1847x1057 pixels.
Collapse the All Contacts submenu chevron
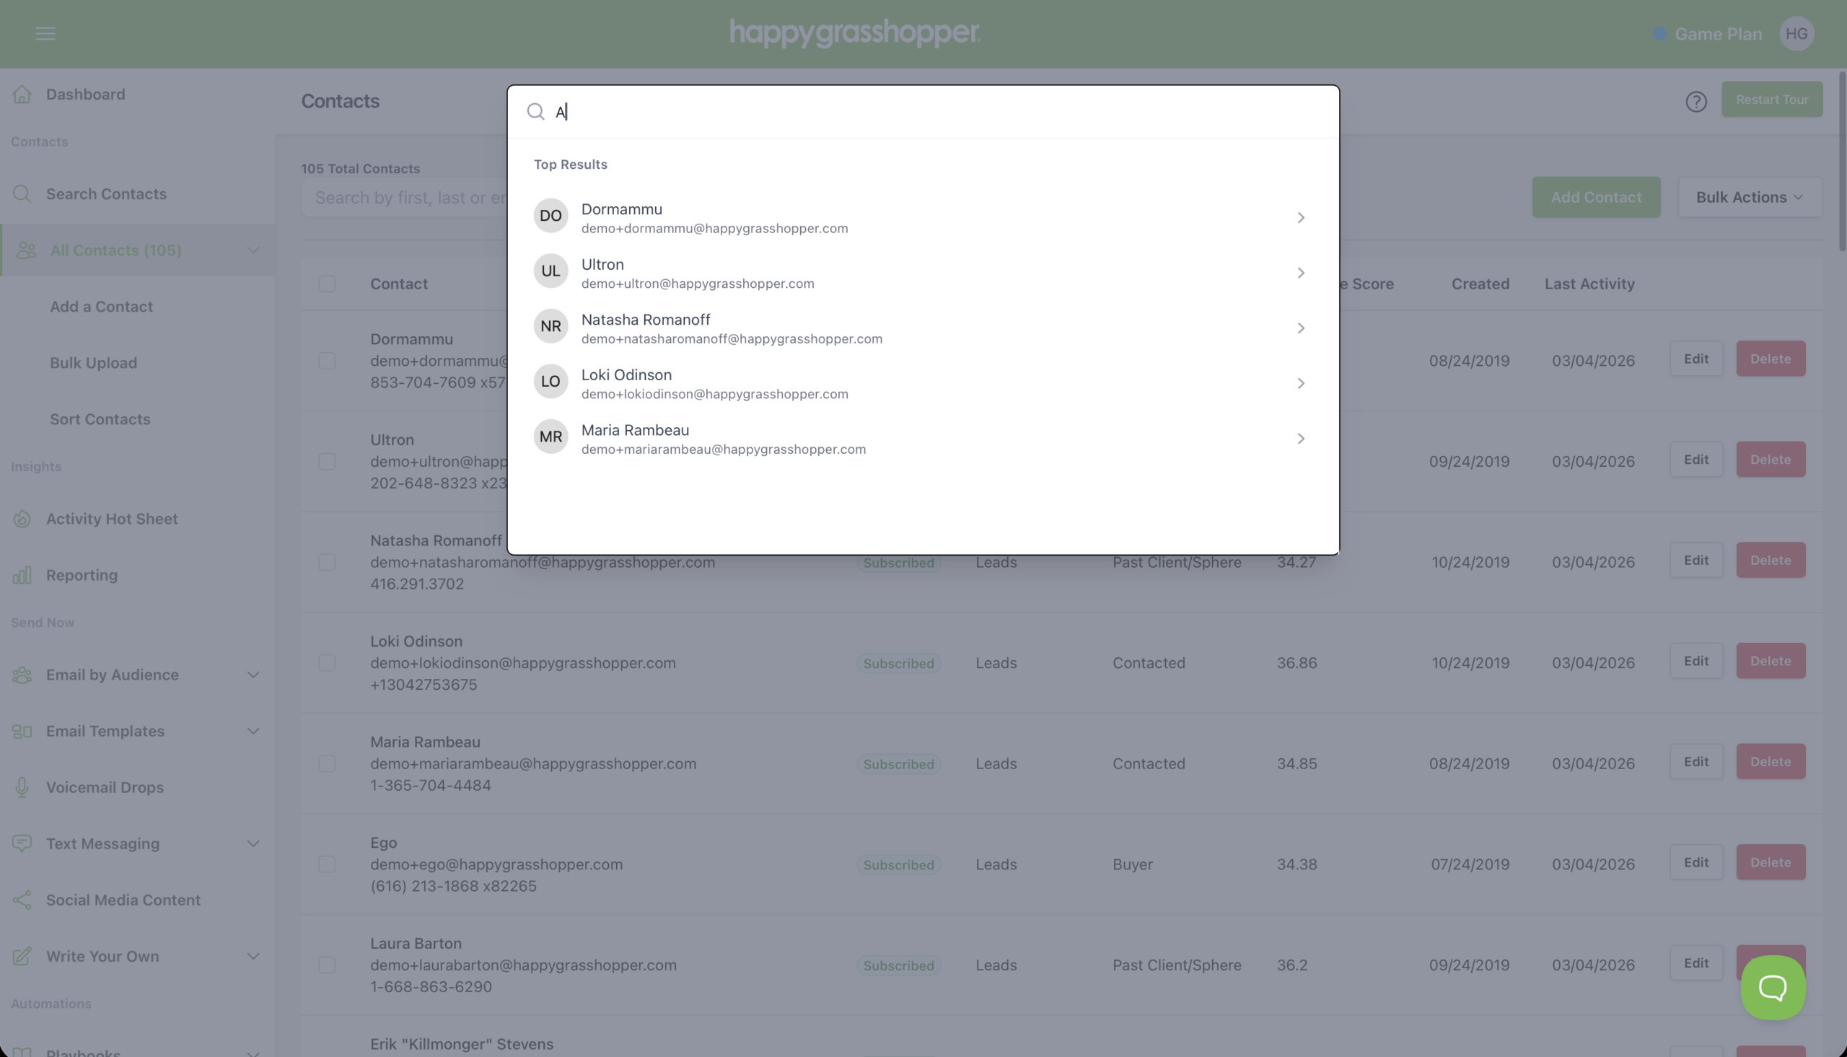pos(253,250)
